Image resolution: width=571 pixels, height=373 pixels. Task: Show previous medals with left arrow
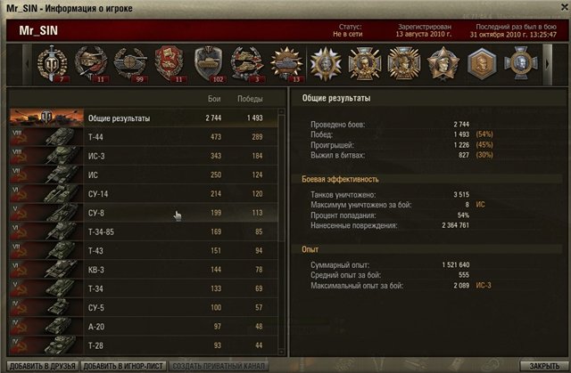[x=28, y=64]
